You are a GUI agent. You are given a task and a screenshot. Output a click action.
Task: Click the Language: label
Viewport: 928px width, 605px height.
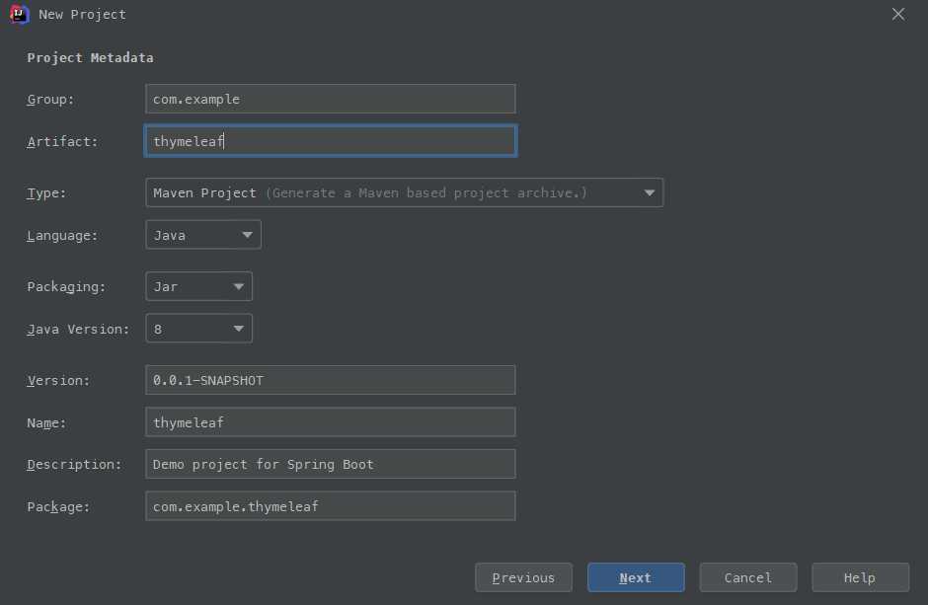point(62,236)
